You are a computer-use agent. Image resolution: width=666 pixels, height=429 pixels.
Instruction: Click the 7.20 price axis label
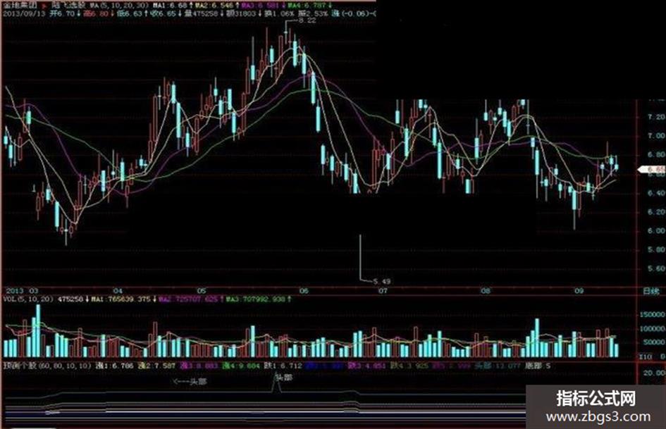point(656,117)
